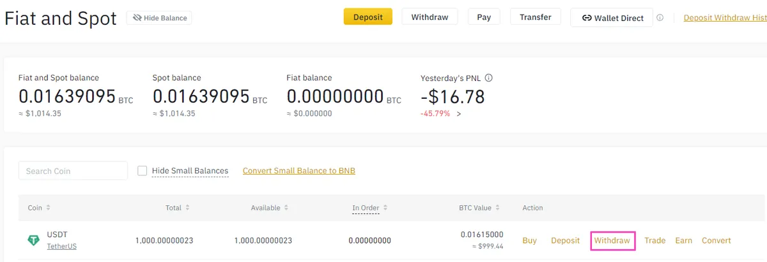767x262 pixels.
Task: Open Deposit Withdraw History link
Action: pyautogui.click(x=725, y=18)
